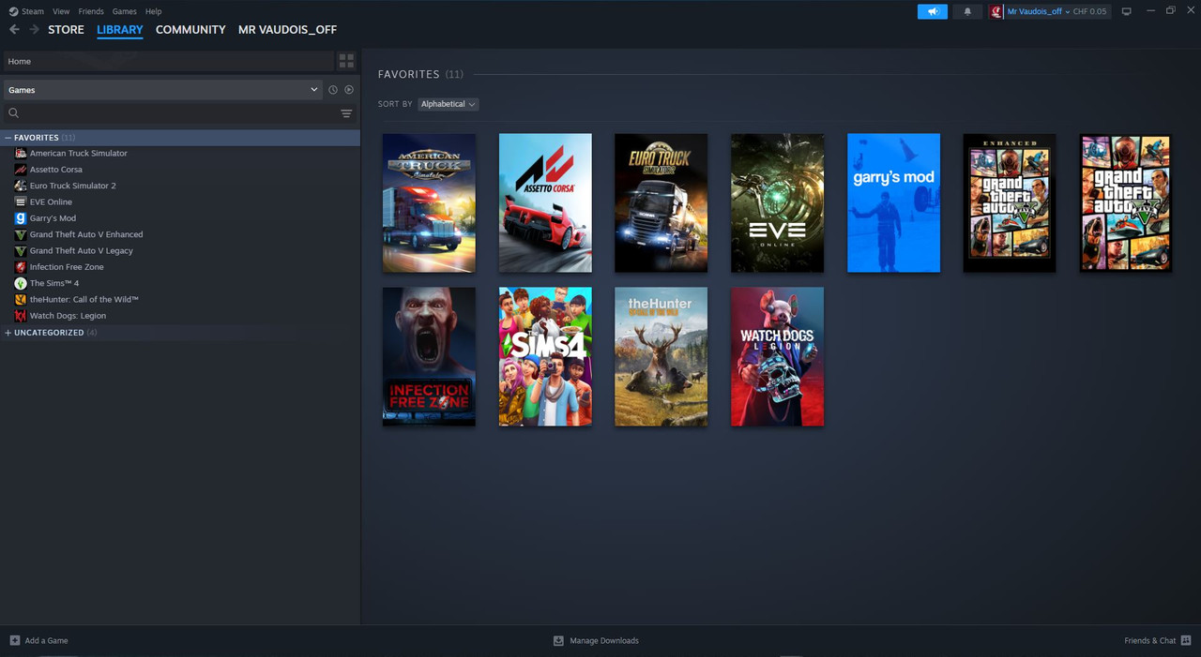Image resolution: width=1201 pixels, height=657 pixels.
Task: Open theHunter Call of the Wild cover
Action: [661, 357]
